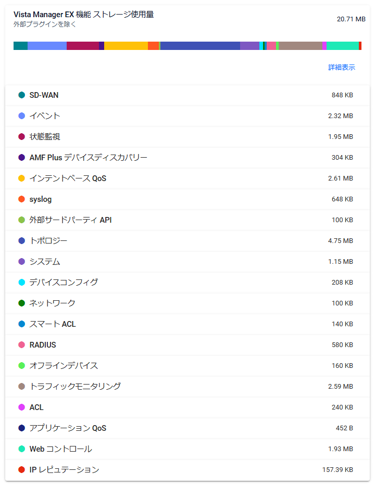Viewport: 375px width, 486px height.
Task: Click the cyan デバイスコンフィグ legend dot
Action: click(21, 283)
